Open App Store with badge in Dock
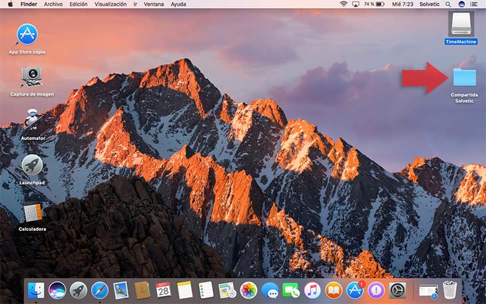 (356, 290)
